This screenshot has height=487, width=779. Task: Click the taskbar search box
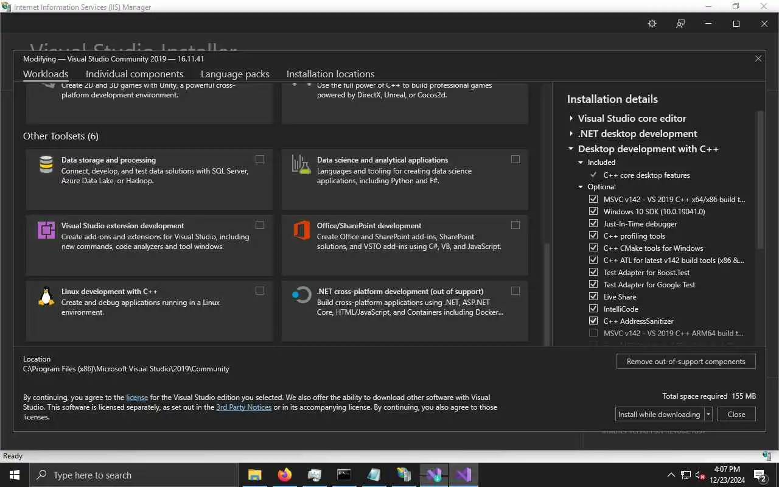(x=133, y=475)
